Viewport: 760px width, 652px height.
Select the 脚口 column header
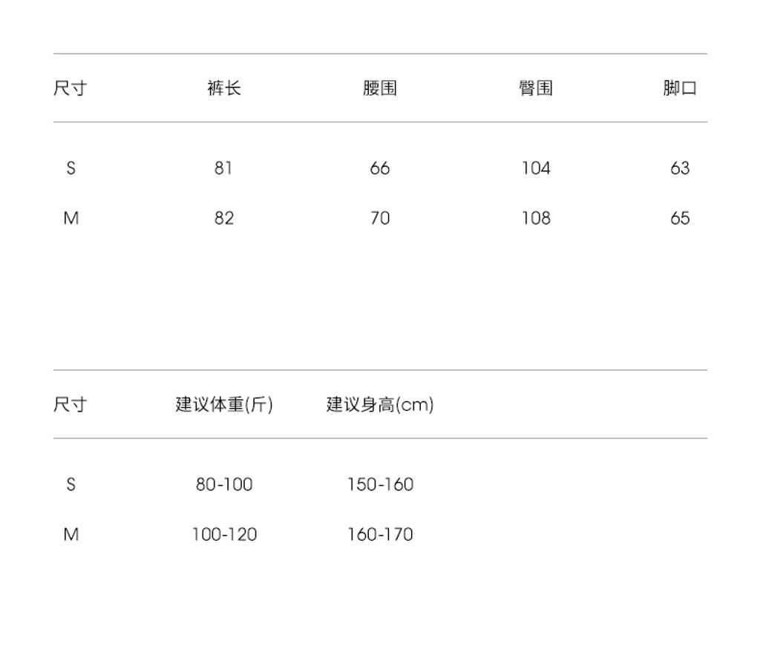(x=680, y=88)
